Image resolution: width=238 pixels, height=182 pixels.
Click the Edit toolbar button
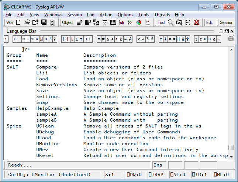coord(209,22)
